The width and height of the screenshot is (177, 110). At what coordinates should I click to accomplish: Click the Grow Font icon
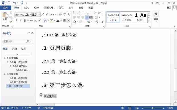[x=43, y=15]
